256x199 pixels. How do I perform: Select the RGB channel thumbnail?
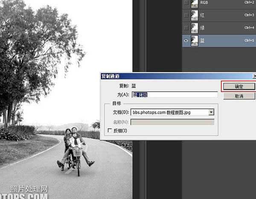pyautogui.click(x=195, y=3)
